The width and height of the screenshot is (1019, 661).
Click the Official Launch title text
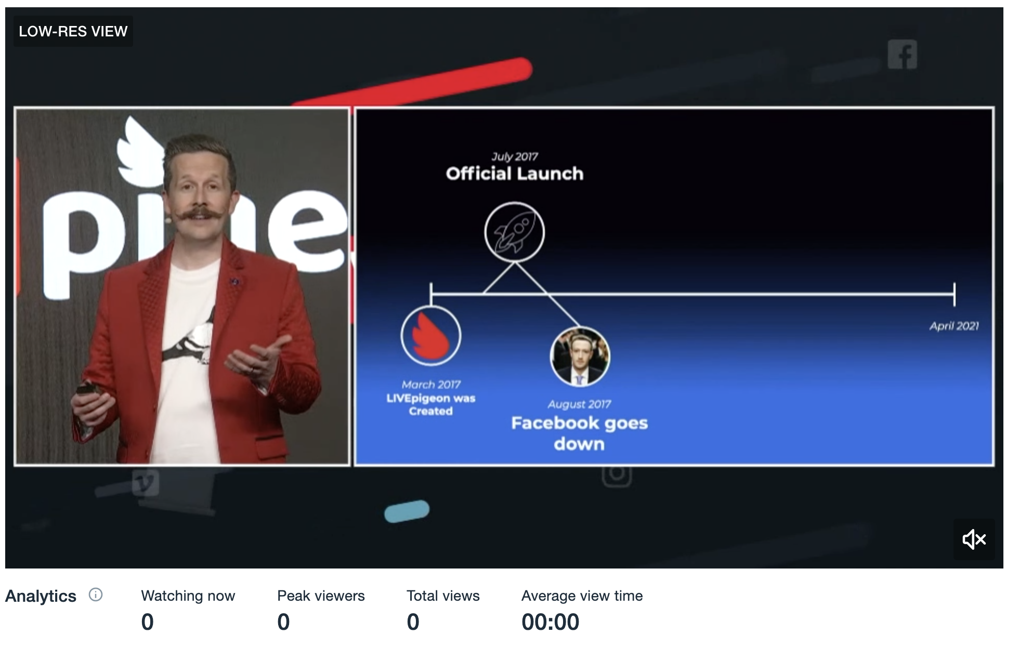tap(514, 173)
